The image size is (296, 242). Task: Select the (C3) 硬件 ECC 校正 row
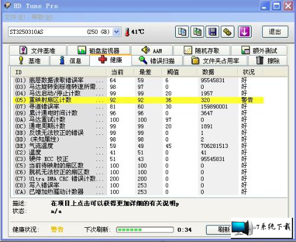(x=138, y=159)
